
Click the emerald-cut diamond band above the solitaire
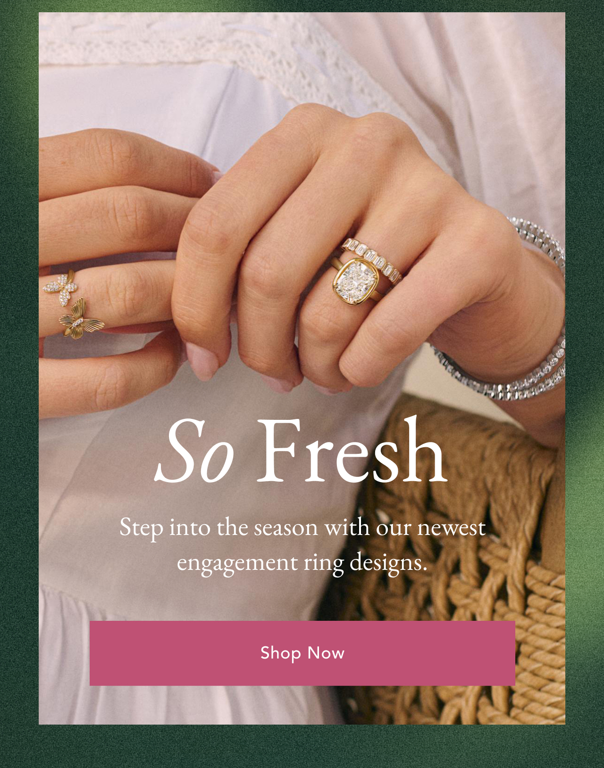[373, 259]
